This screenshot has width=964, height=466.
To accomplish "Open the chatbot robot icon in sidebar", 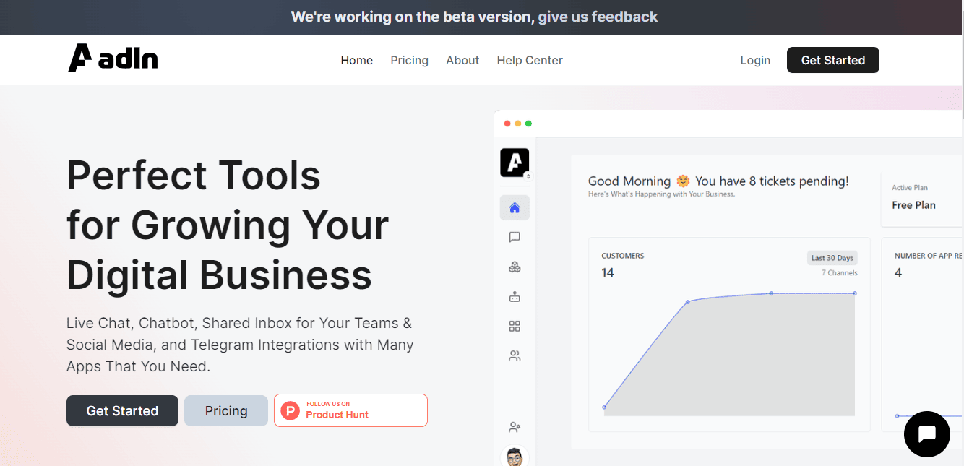I will coord(515,296).
